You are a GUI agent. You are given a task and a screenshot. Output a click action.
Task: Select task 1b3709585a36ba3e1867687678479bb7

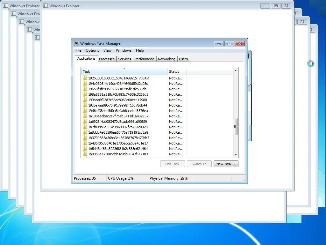[119, 138]
